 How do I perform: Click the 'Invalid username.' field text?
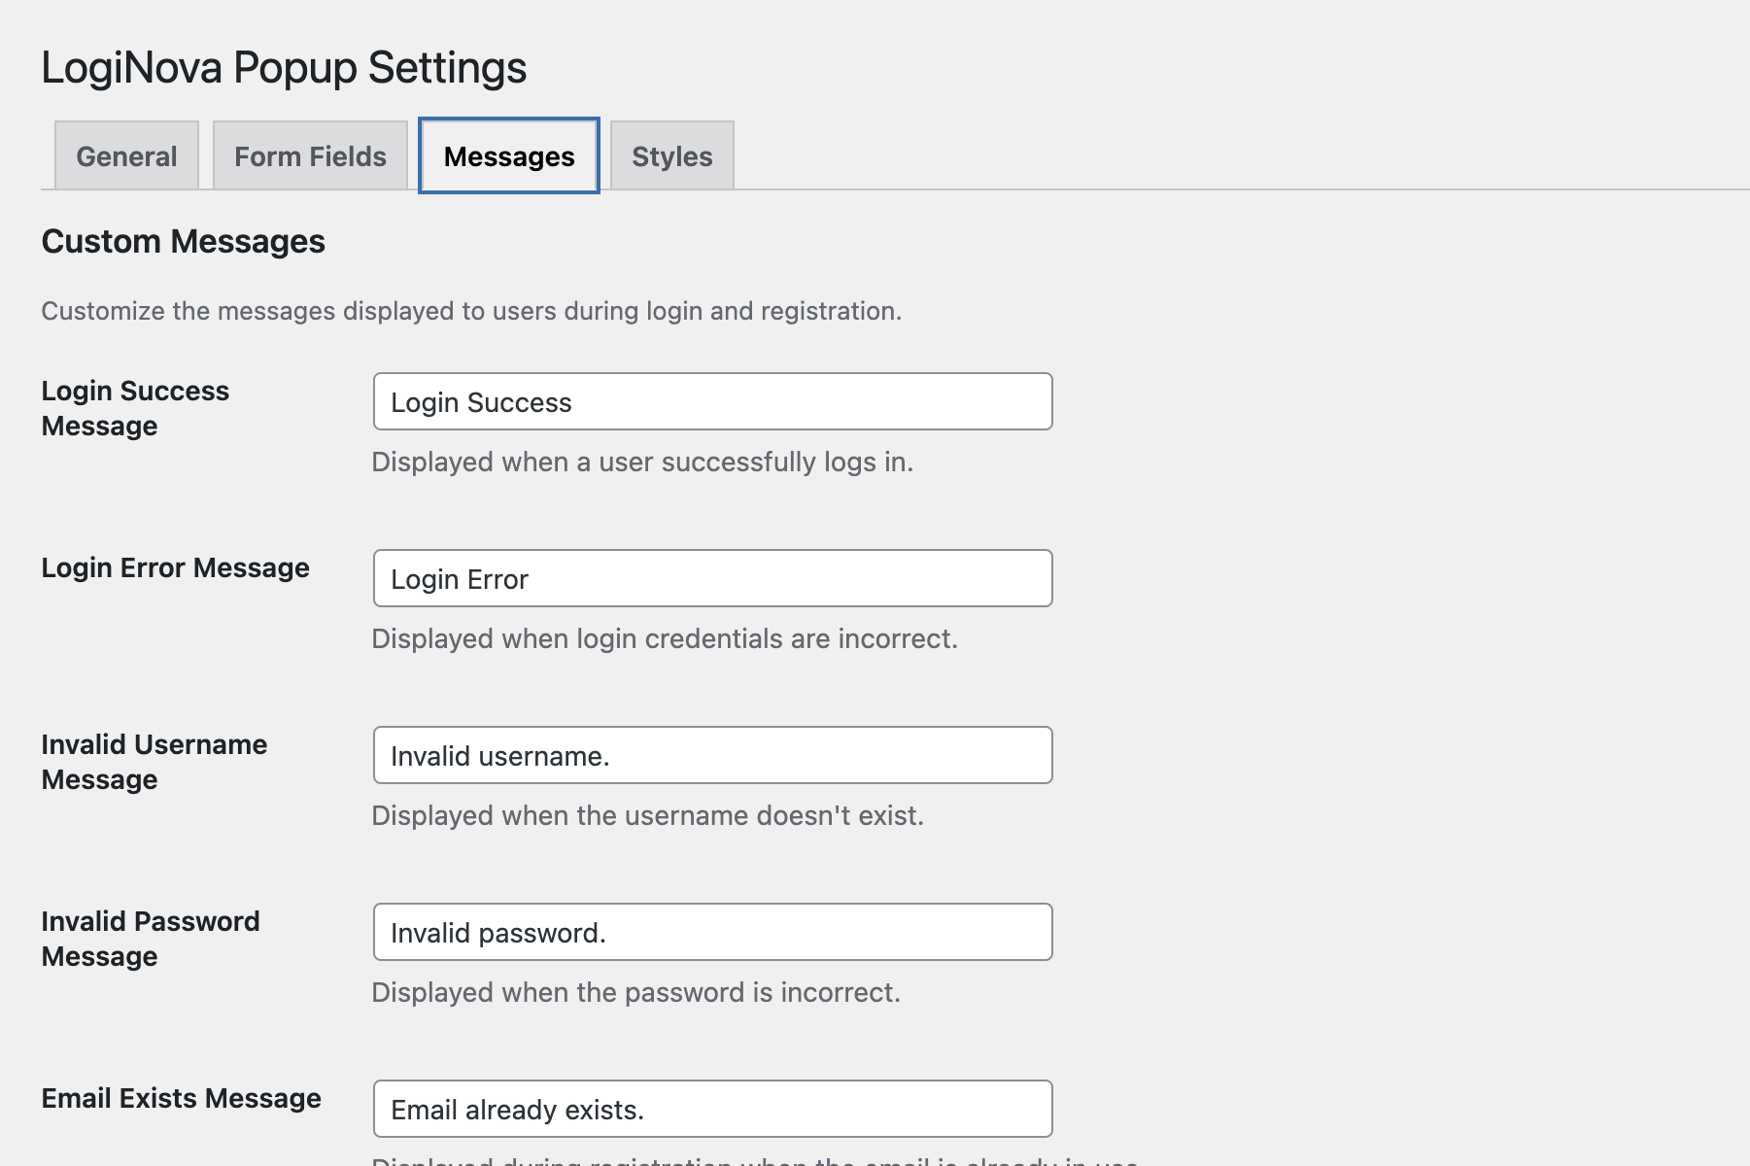[x=501, y=755]
